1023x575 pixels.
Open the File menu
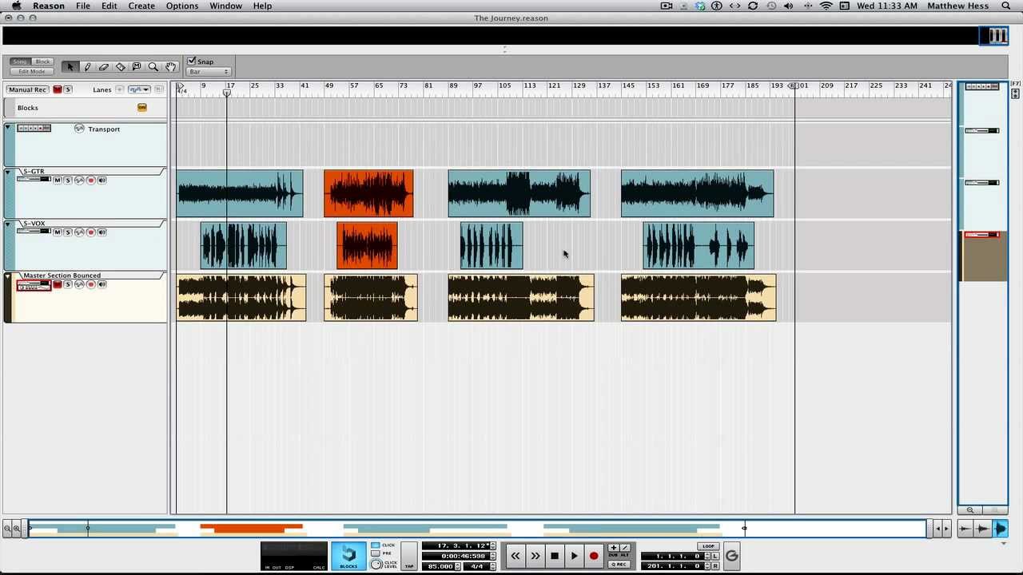[83, 6]
